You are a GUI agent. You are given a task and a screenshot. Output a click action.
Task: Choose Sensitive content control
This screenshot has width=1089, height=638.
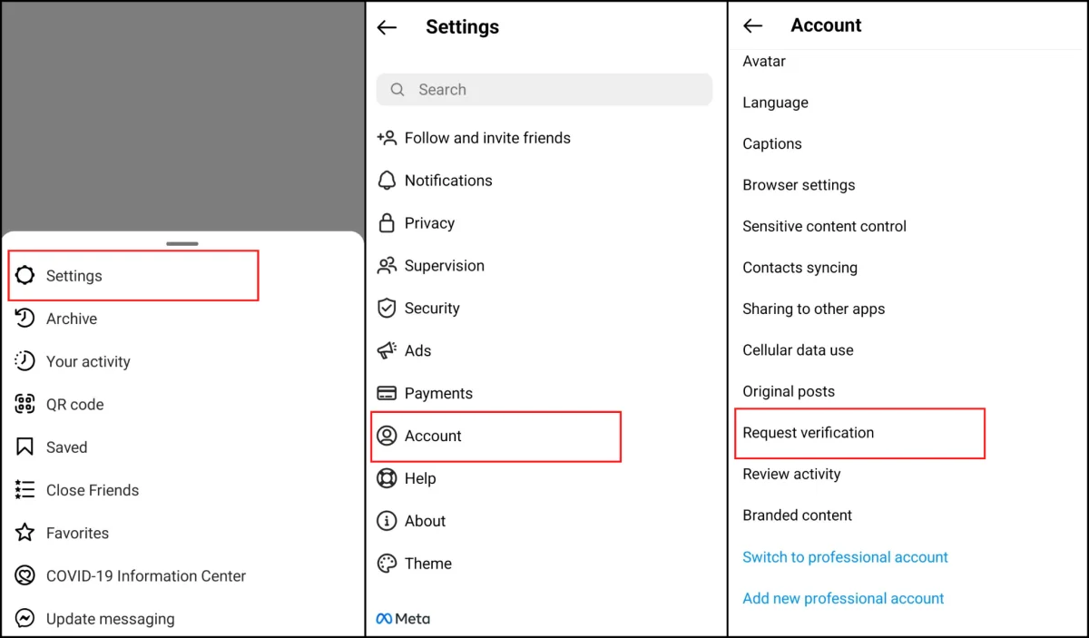824,226
